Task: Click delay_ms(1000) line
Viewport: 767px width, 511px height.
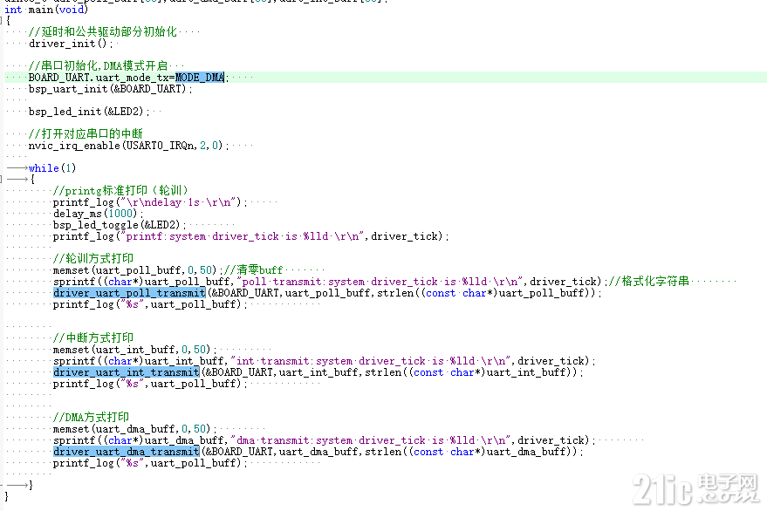Action: (99, 214)
